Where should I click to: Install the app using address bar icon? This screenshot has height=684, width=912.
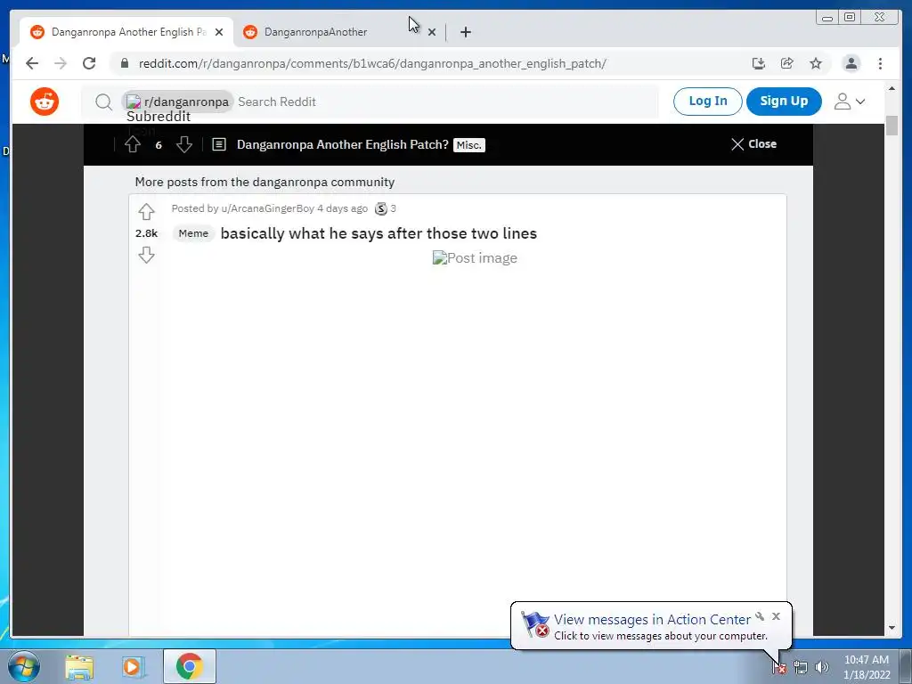click(759, 63)
